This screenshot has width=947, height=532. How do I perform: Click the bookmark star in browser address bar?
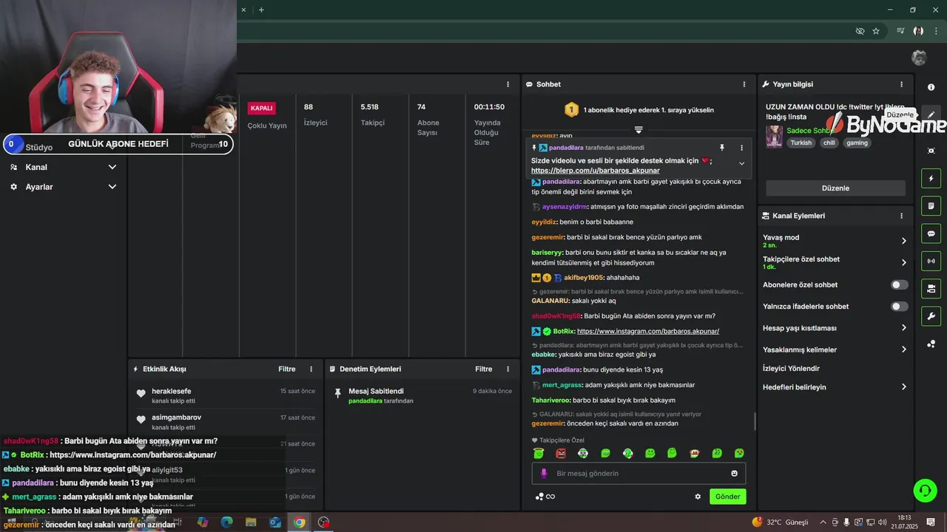tap(876, 31)
